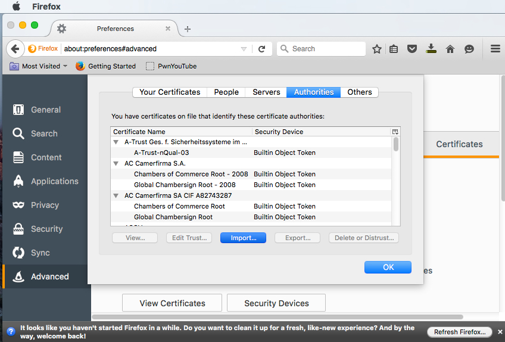Reload the page with the refresh icon

tap(262, 49)
